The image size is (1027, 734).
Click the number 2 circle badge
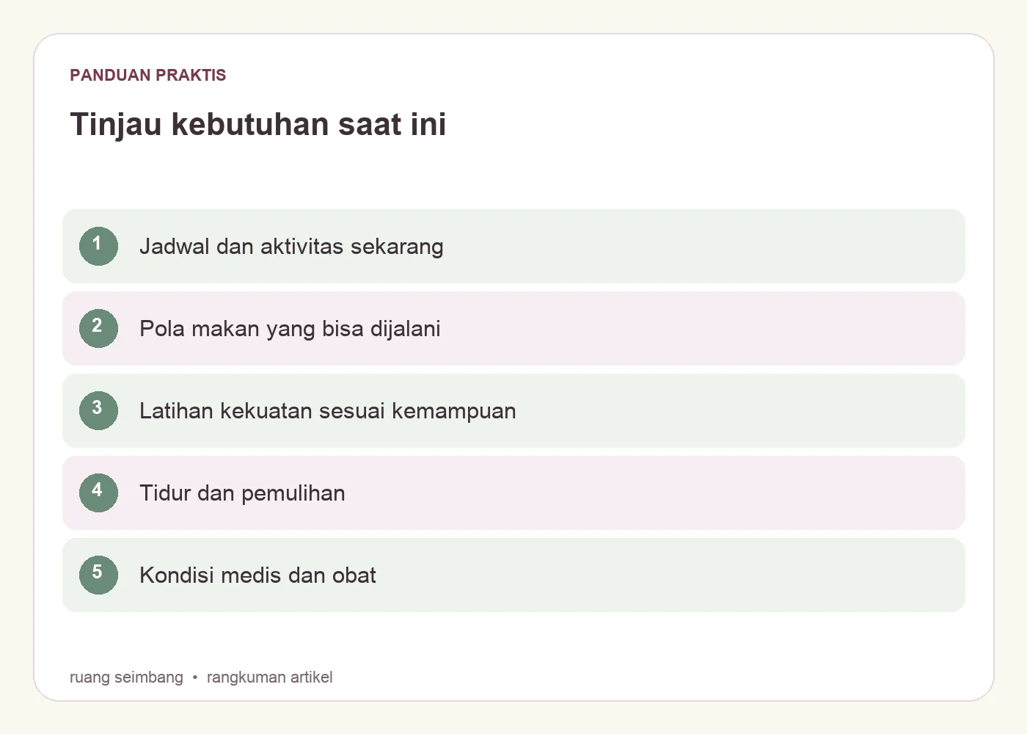tap(98, 328)
